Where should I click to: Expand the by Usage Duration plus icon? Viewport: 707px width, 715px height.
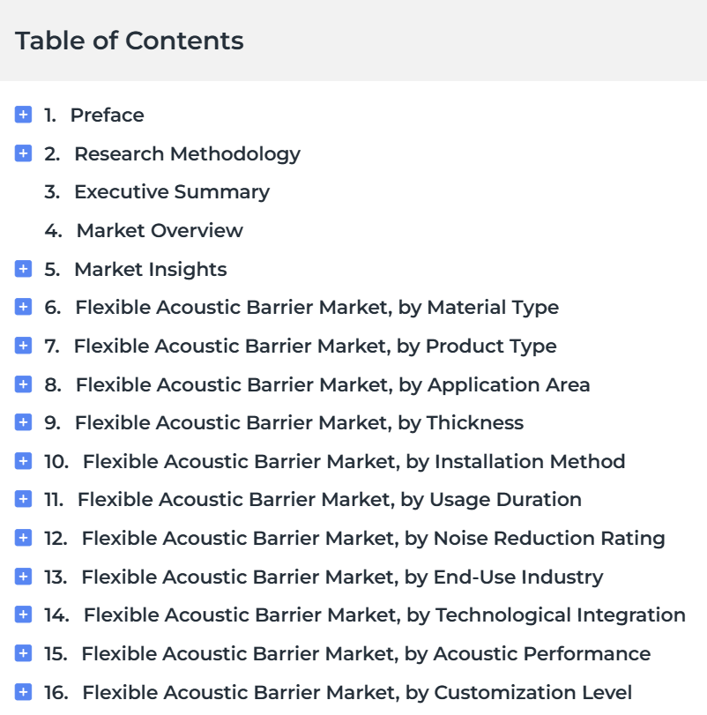tap(23, 499)
